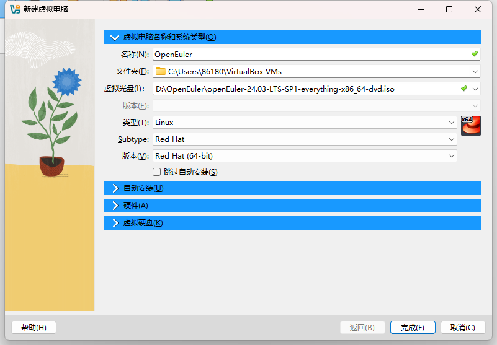Click the green checkmark in the 虚拟光盘 field

tap(464, 89)
